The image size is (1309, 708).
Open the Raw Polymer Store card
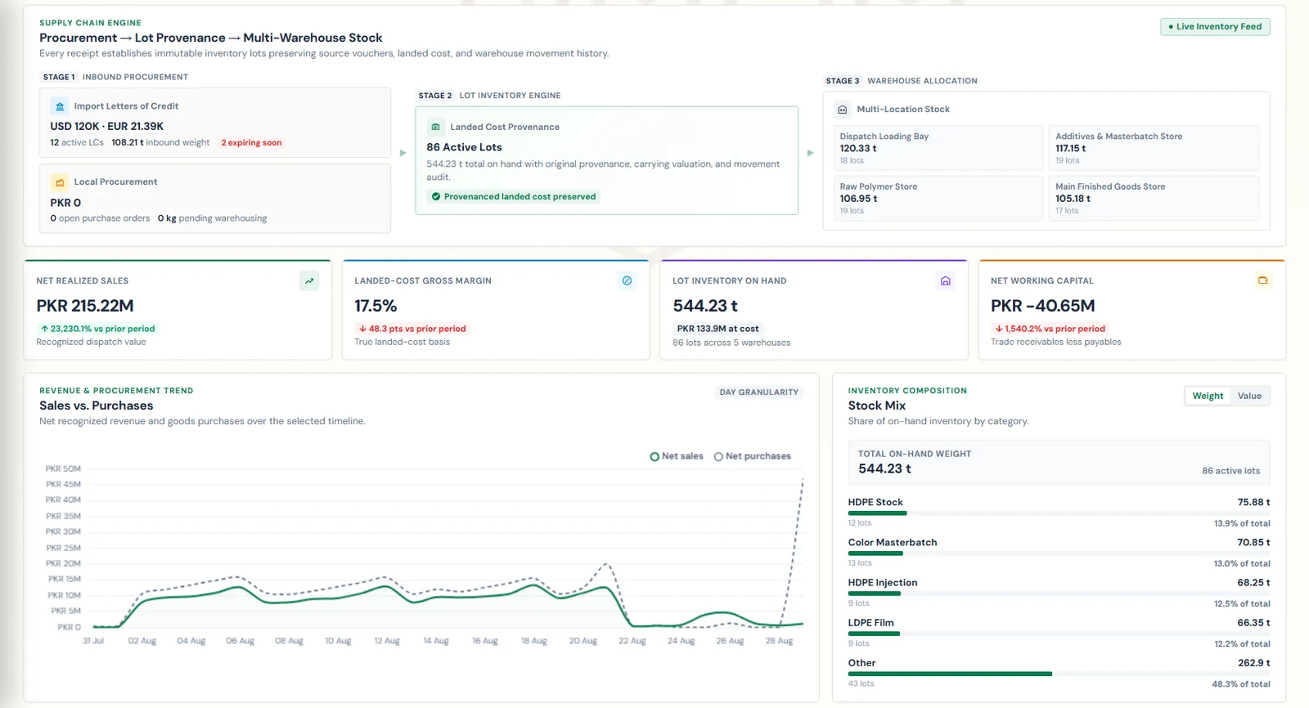click(939, 198)
